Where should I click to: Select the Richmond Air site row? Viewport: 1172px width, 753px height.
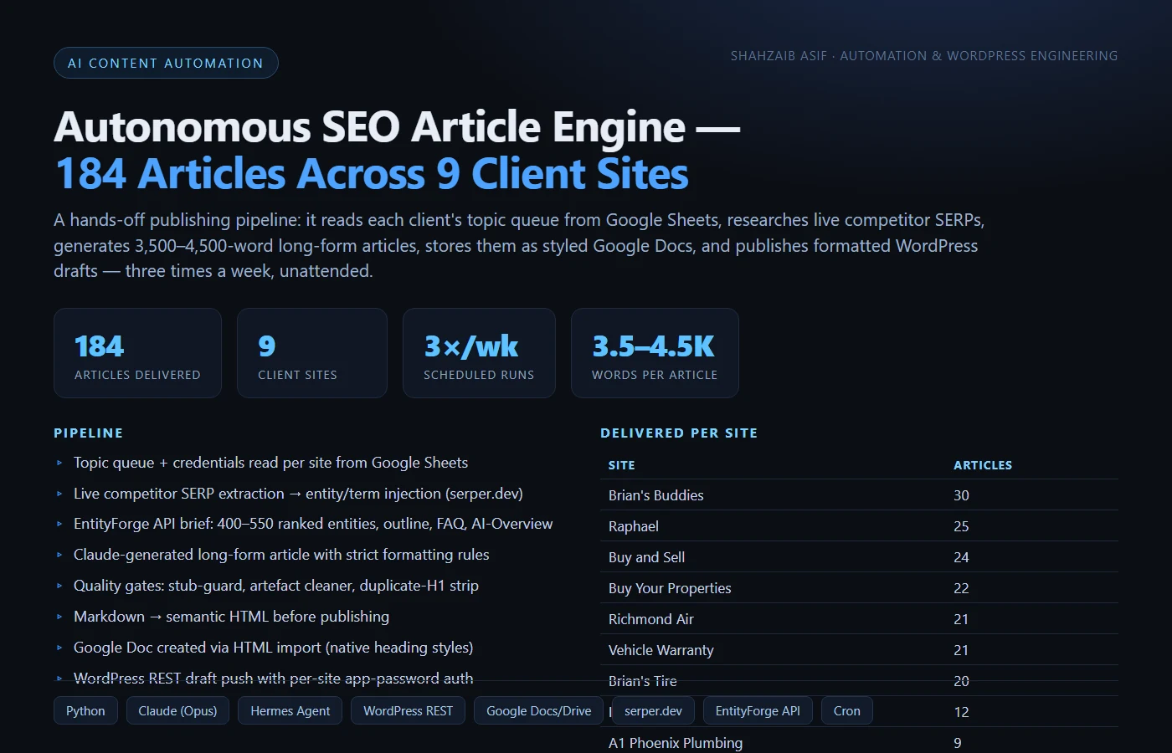tap(859, 619)
